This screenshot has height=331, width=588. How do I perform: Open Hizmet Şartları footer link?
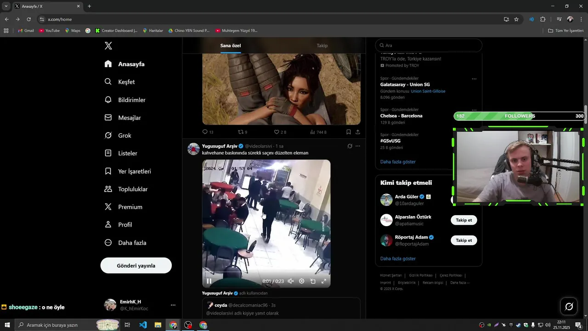tap(391, 275)
